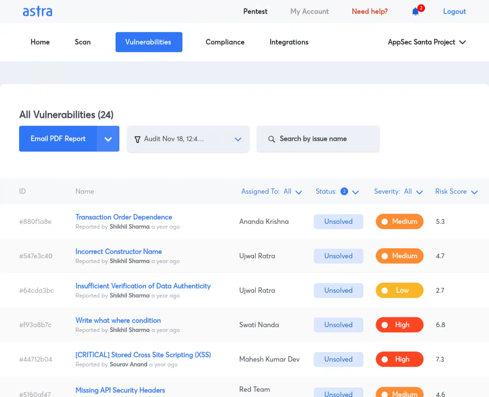This screenshot has height=397, width=489.
Task: Switch to the Compliance tab
Action: [x=225, y=42]
